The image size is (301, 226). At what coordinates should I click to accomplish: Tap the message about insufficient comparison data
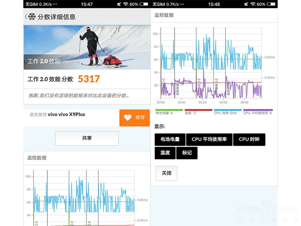[x=79, y=96]
